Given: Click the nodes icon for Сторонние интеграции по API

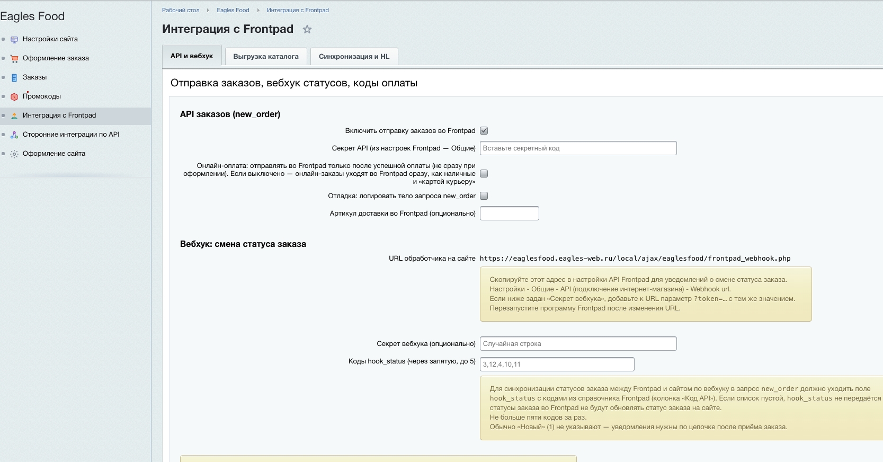Looking at the screenshot, I should [14, 135].
